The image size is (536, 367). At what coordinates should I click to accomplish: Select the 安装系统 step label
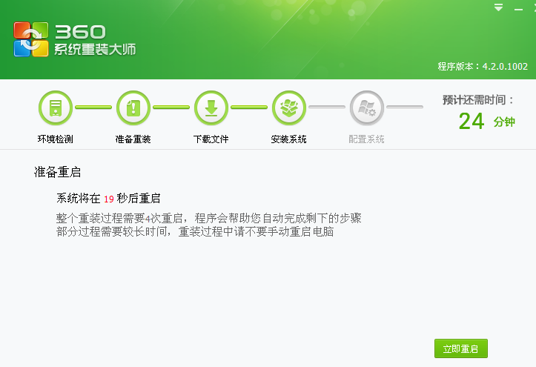tap(289, 139)
